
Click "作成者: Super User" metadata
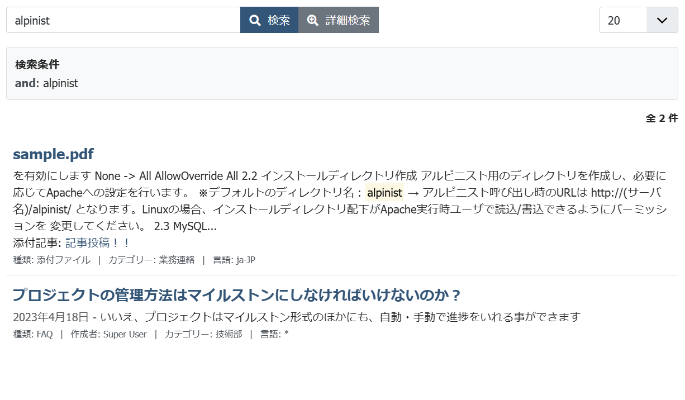point(108,334)
